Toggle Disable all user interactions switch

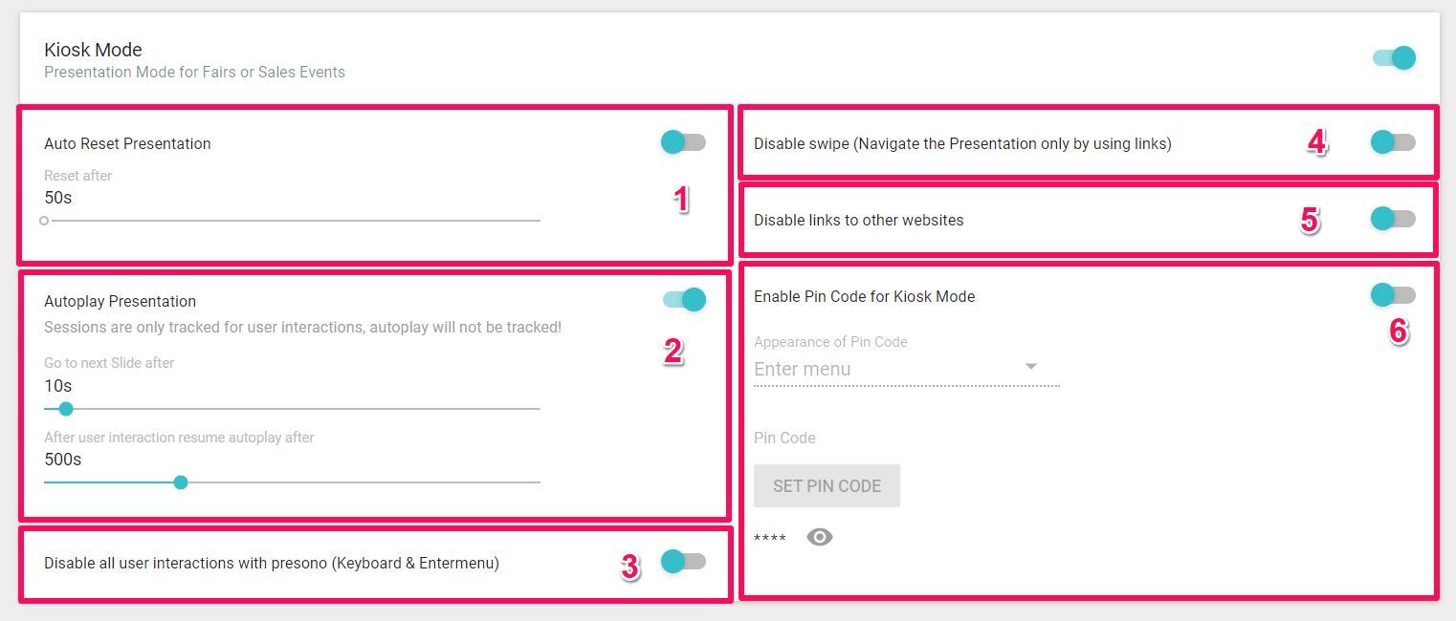click(683, 562)
